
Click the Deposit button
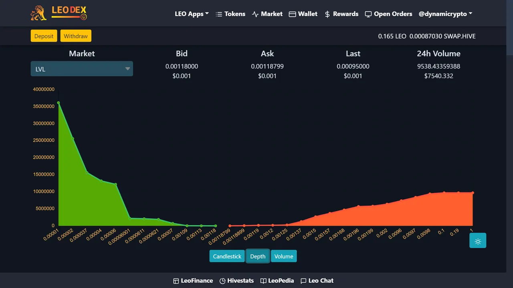[x=44, y=36]
